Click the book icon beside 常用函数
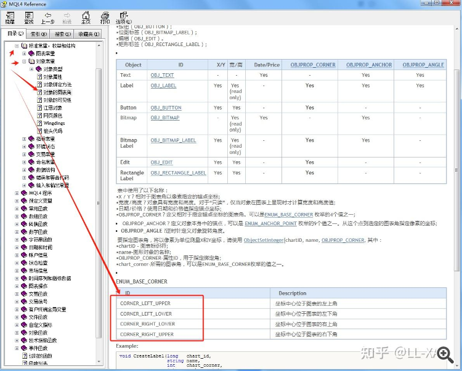Image resolution: width=462 pixels, height=371 pixels. click(x=24, y=209)
